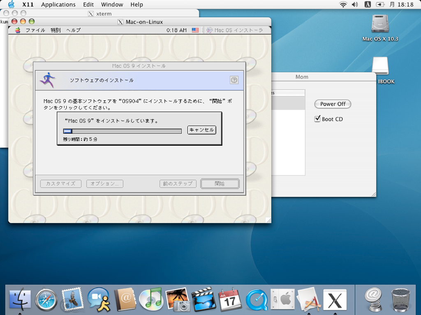Open the Help menu
Screen dimensions: 421x315
coord(136,4)
